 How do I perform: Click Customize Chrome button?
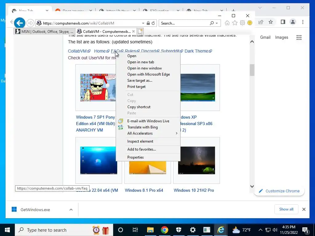[279, 191]
